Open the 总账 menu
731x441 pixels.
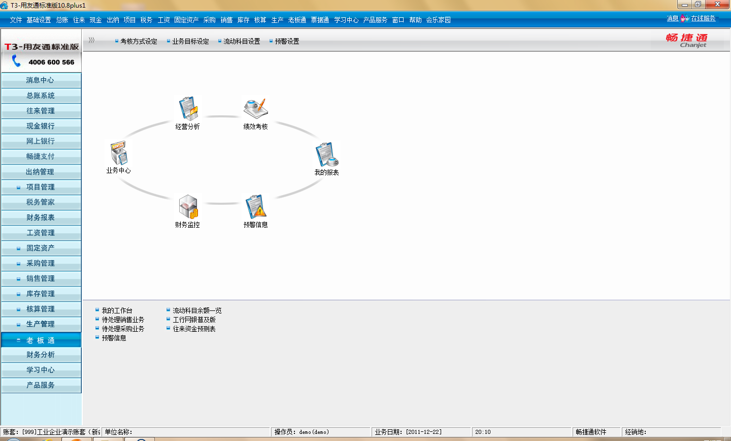coord(62,20)
